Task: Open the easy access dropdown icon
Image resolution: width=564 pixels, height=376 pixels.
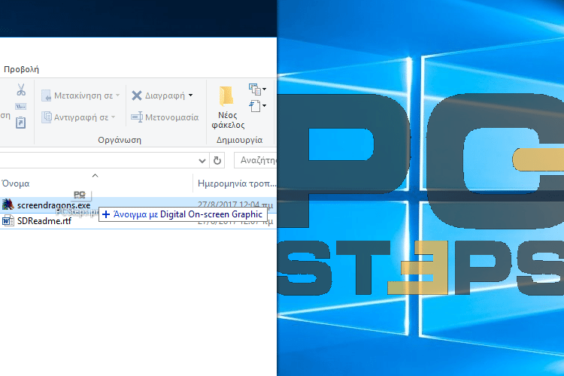Action: coord(257,106)
